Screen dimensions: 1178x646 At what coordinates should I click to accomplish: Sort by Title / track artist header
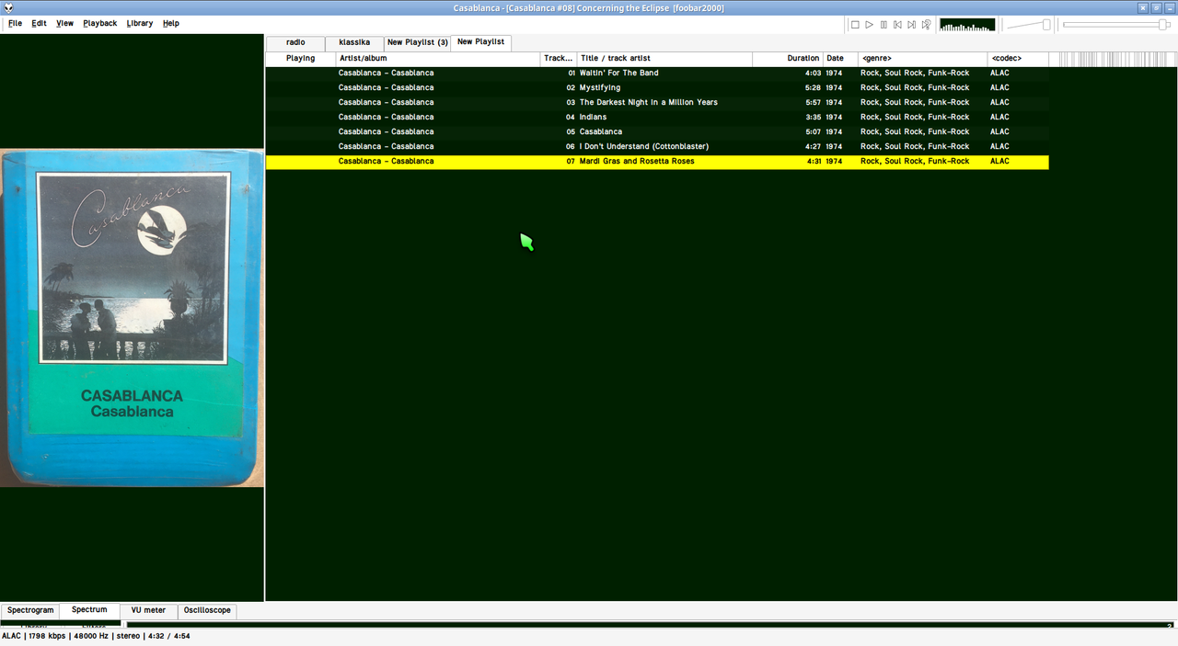click(664, 59)
